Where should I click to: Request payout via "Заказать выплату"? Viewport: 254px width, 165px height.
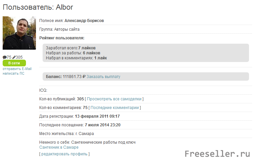point(103,77)
